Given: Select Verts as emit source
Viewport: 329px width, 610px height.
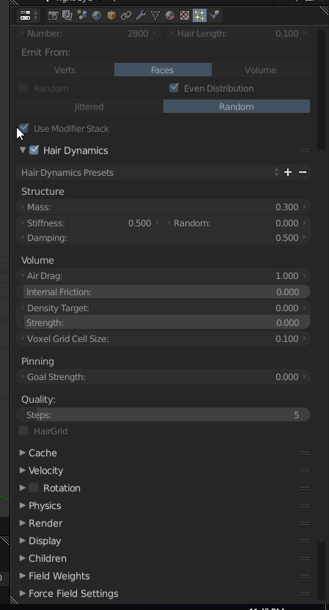Looking at the screenshot, I should click(x=65, y=70).
